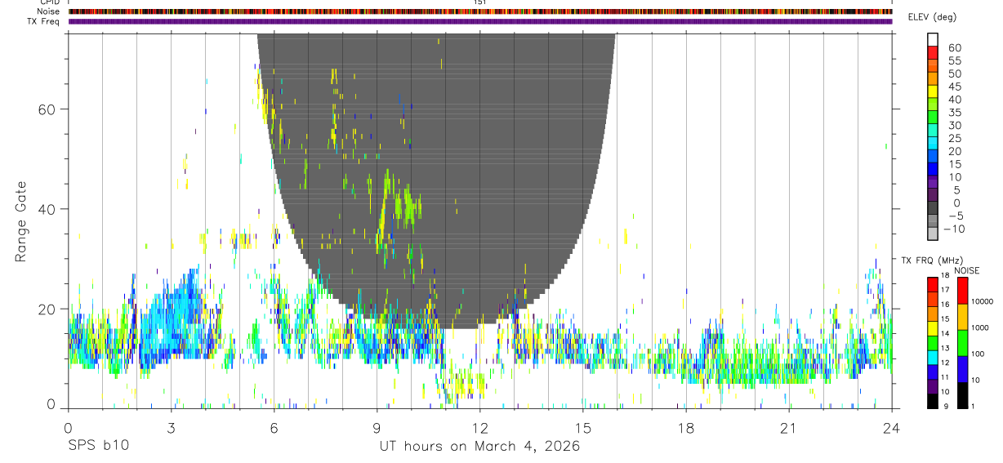Image resolution: width=1003 pixels, height=463 pixels.
Task: Click the 'SPS b10' radar beam label
Action: point(98,447)
